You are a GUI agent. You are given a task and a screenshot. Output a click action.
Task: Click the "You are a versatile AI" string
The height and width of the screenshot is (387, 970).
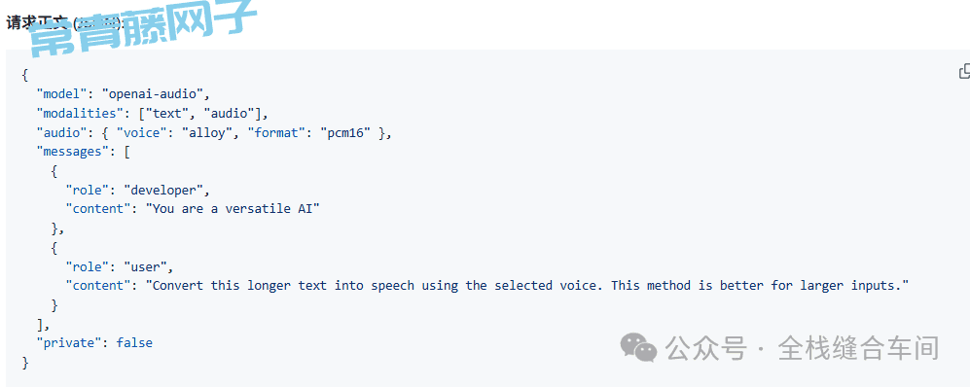232,209
